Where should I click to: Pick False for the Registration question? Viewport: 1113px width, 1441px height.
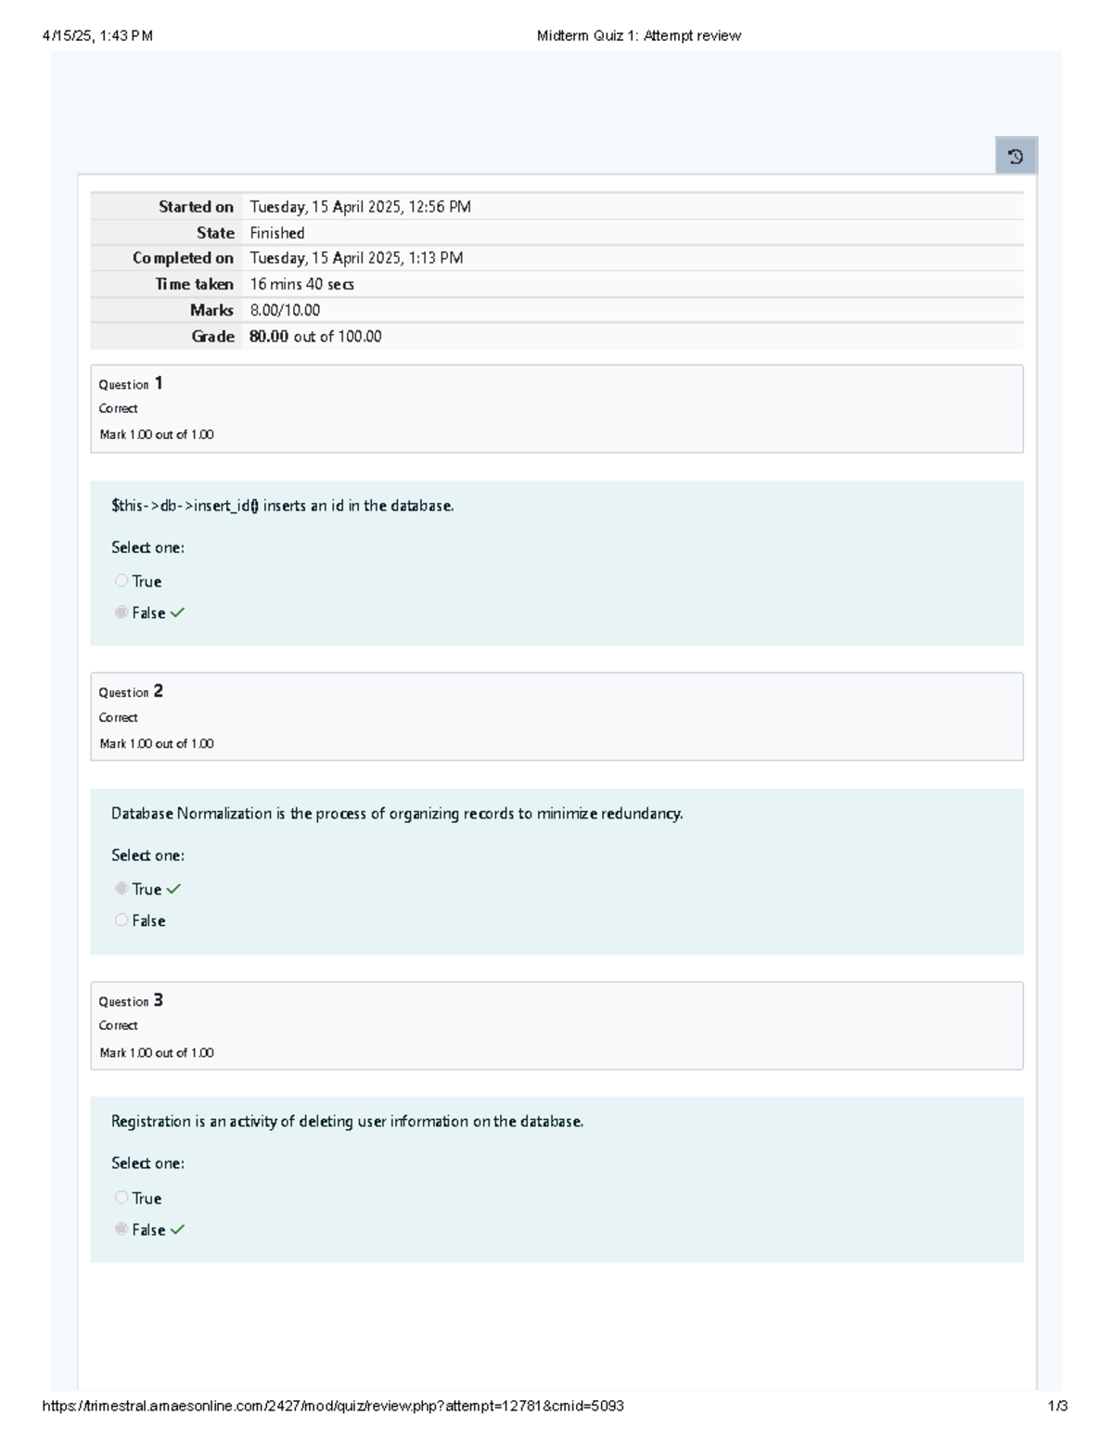pos(122,1229)
